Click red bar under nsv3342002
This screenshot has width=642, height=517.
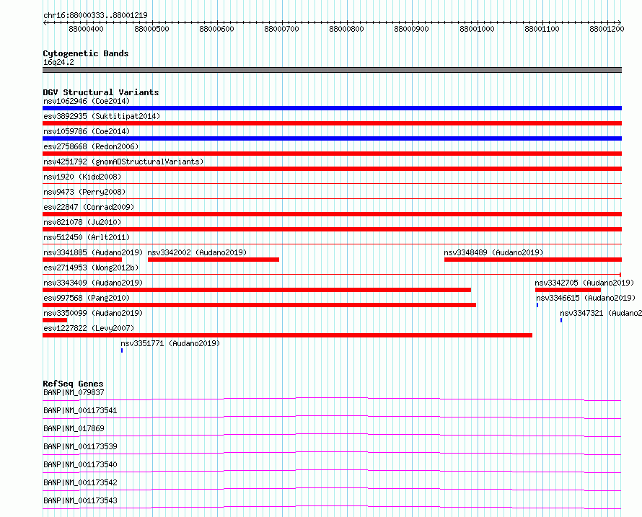(x=214, y=260)
